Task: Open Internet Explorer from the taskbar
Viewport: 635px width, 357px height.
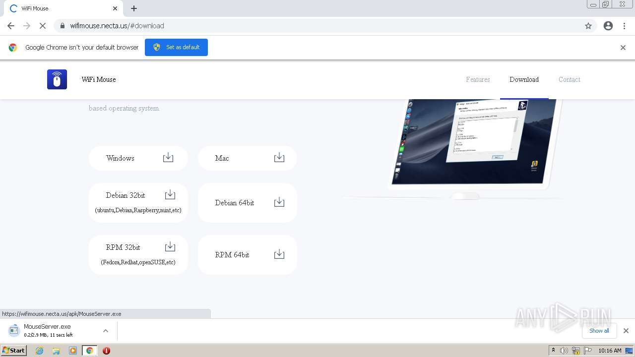Action: click(x=39, y=351)
